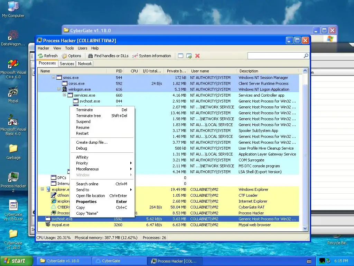Screen dimensions: 354x266
Task: Select Process Hacker 2 desktop icon
Action: 13,182
